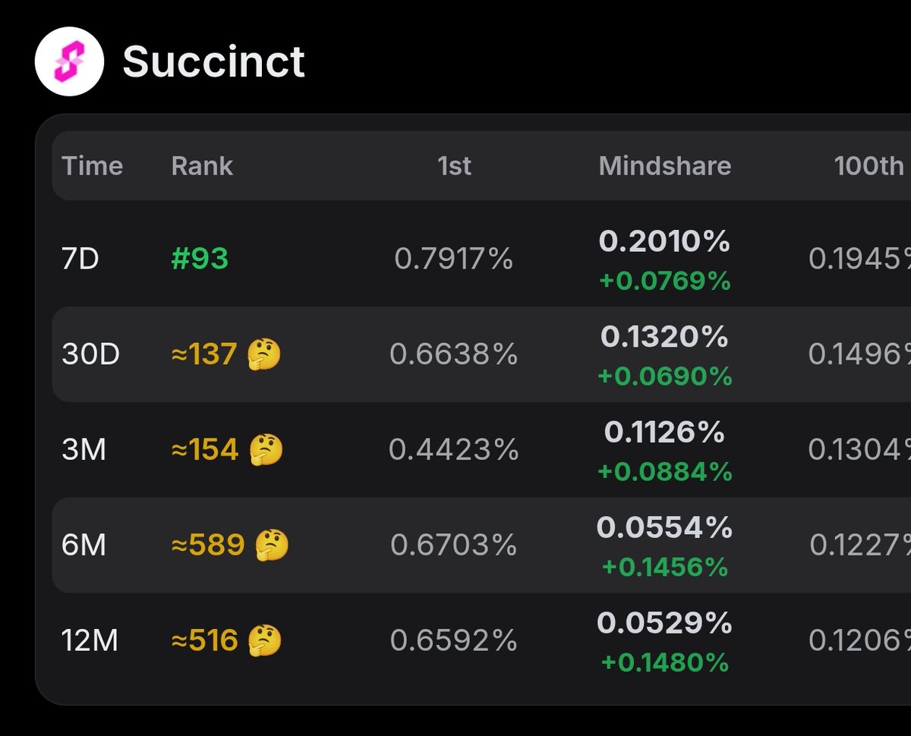911x736 pixels.
Task: Click the Succinct pink logo icon
Action: 69,61
